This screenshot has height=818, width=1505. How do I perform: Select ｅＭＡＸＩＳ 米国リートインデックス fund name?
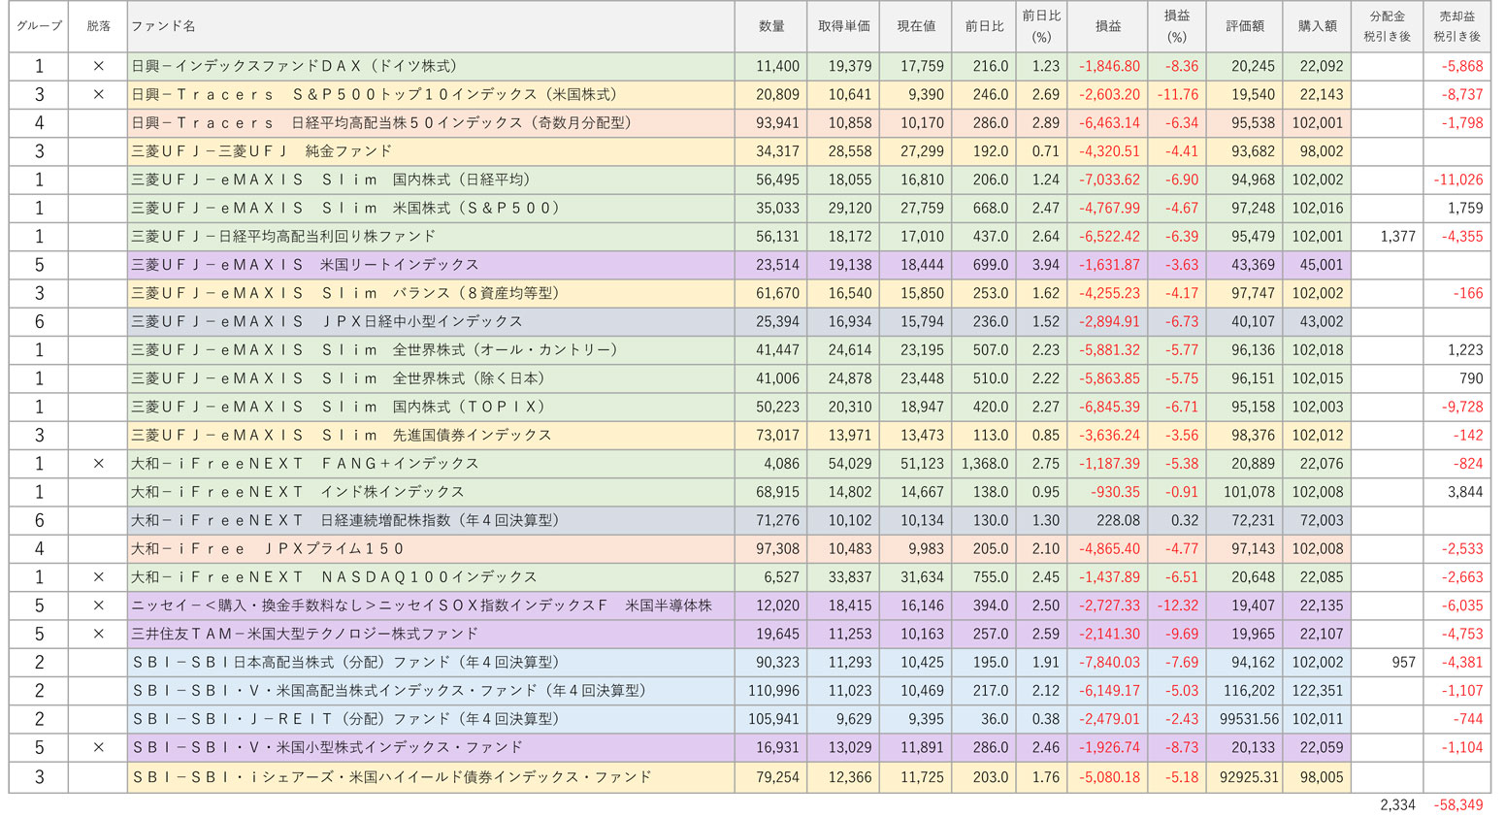(305, 265)
